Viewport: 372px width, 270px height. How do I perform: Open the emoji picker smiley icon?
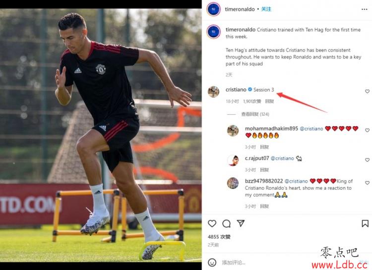click(x=212, y=262)
